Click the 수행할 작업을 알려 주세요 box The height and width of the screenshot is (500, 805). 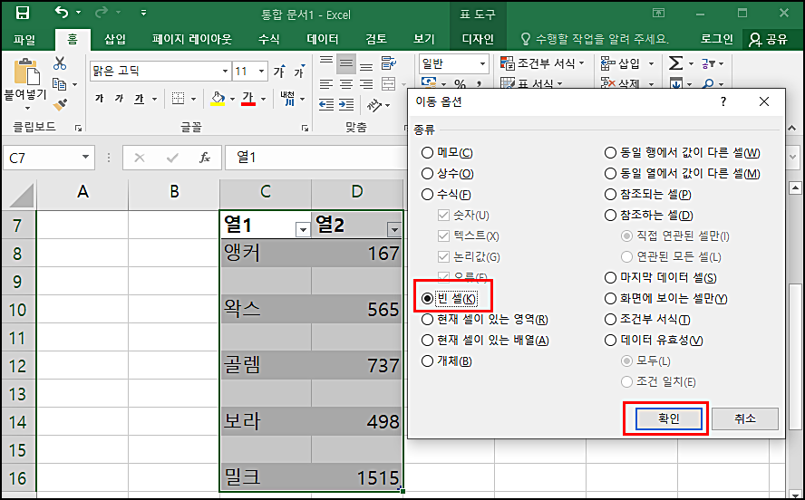click(595, 39)
